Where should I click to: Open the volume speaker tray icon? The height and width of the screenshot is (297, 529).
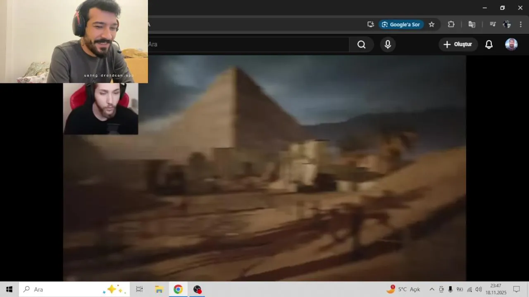tap(479, 289)
